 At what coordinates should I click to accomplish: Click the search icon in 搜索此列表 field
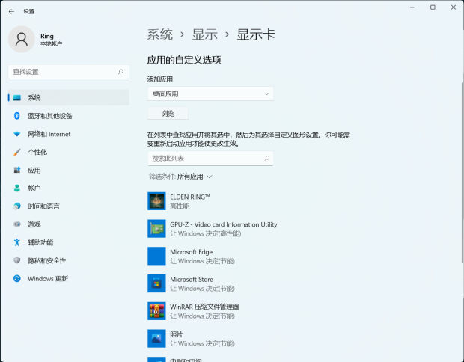267,159
